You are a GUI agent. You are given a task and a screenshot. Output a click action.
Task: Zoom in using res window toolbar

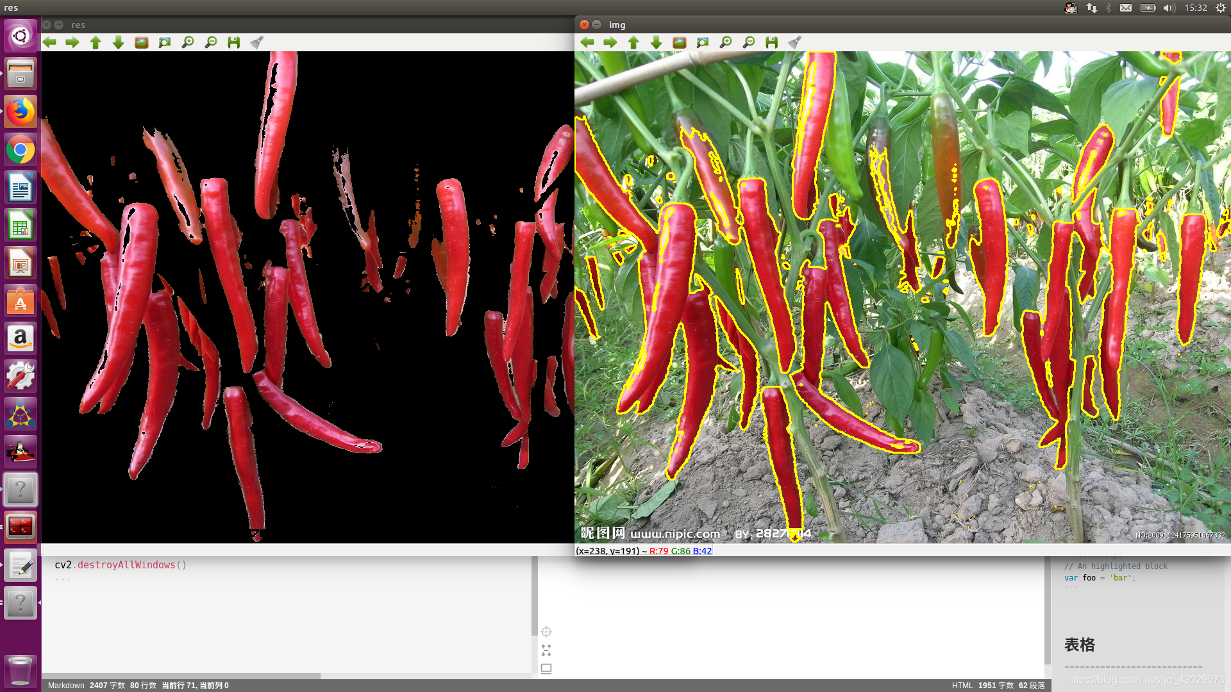188,42
